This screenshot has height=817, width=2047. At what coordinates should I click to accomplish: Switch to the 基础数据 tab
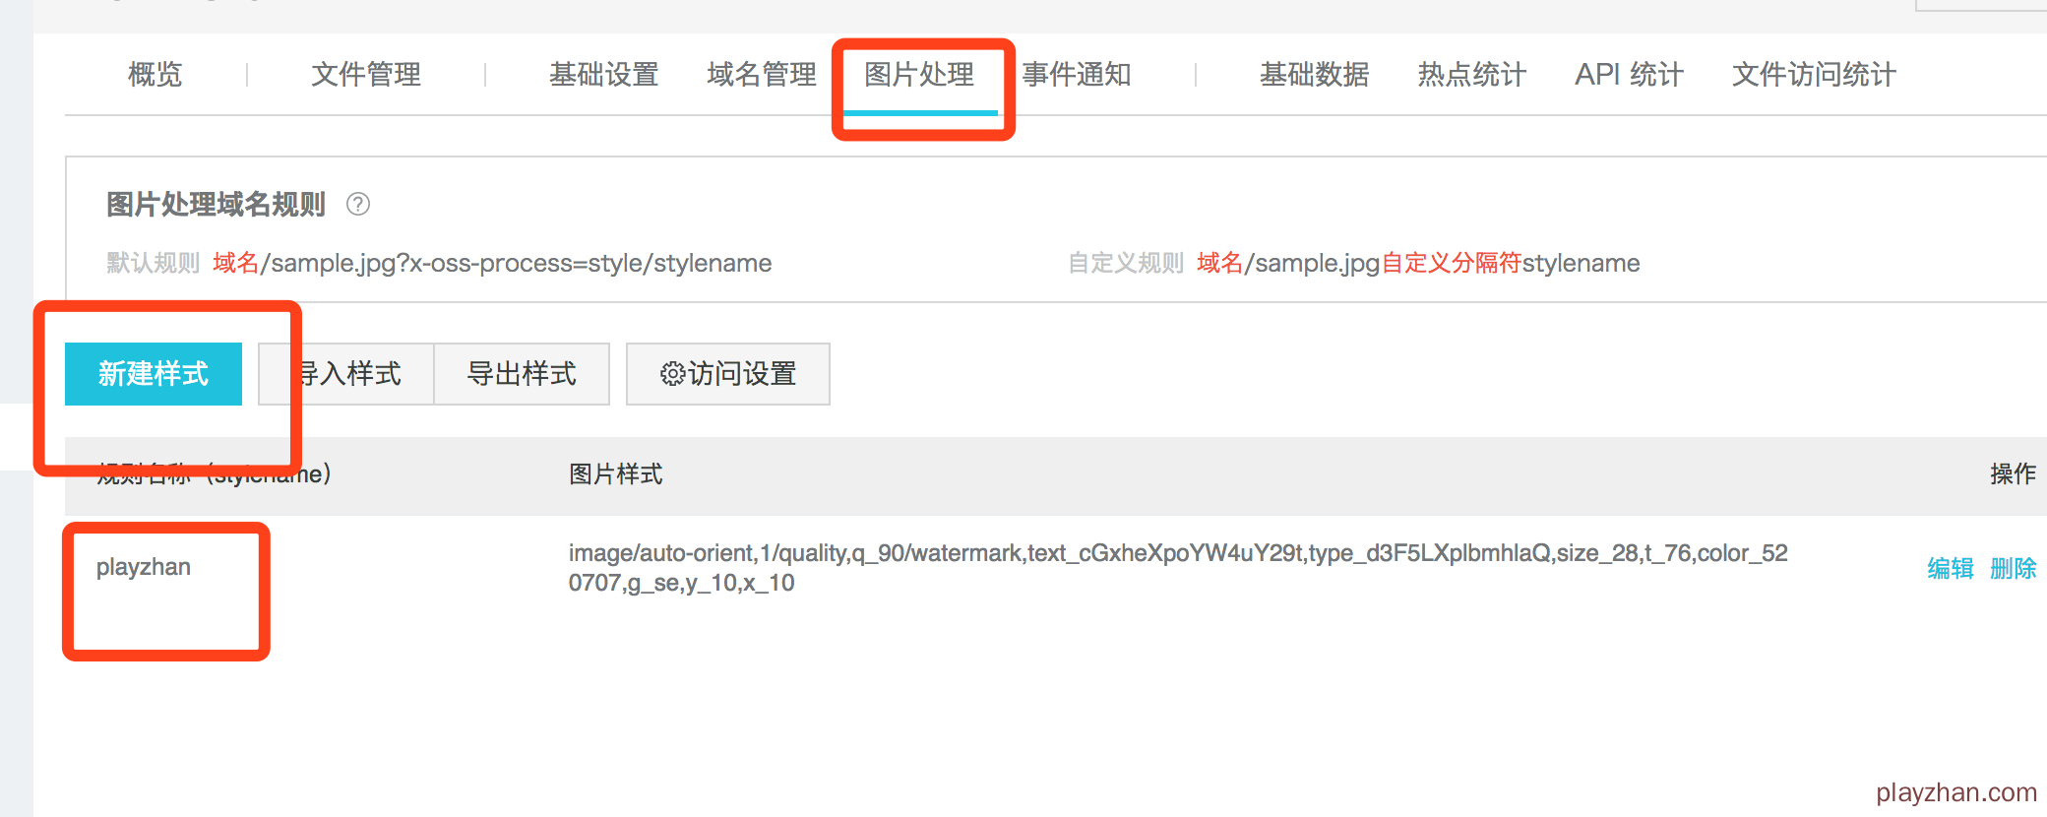(x=1314, y=75)
